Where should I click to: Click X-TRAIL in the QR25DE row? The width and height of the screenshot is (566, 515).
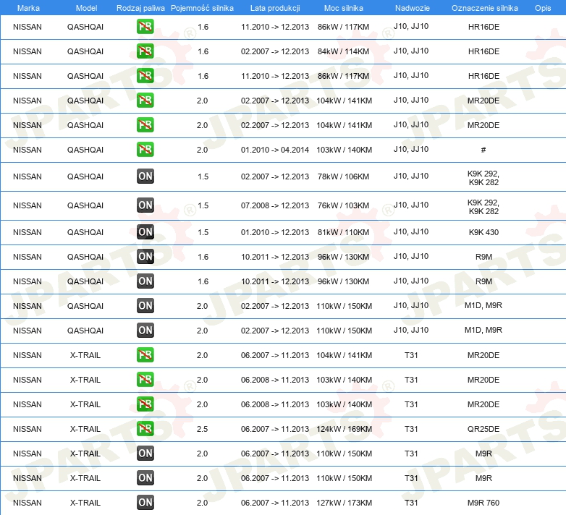85,429
